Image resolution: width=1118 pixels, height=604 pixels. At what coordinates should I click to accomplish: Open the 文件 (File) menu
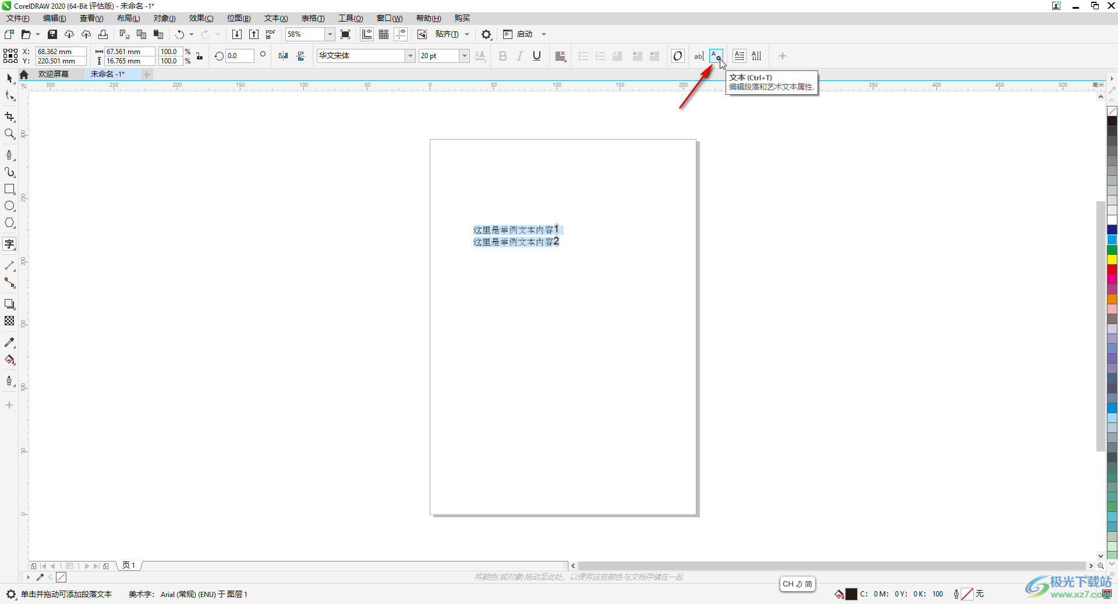pyautogui.click(x=18, y=18)
